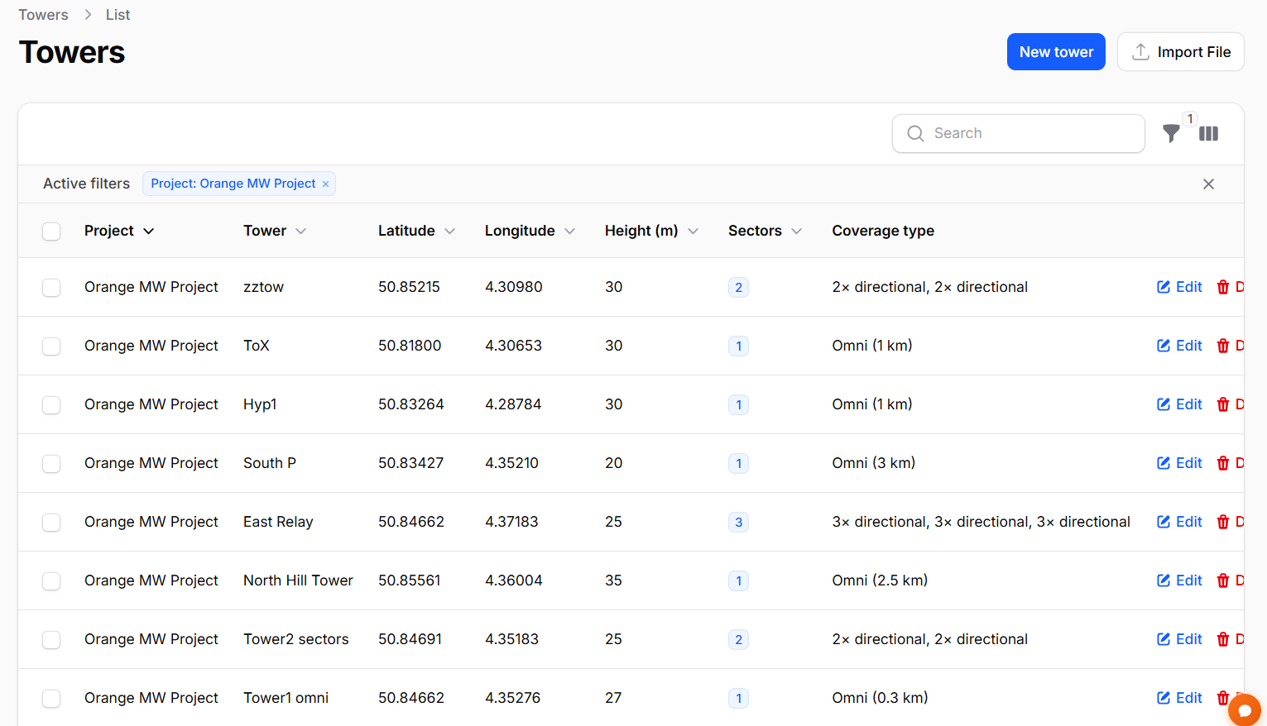
Task: Delete the South P tower row
Action: (x=1230, y=463)
